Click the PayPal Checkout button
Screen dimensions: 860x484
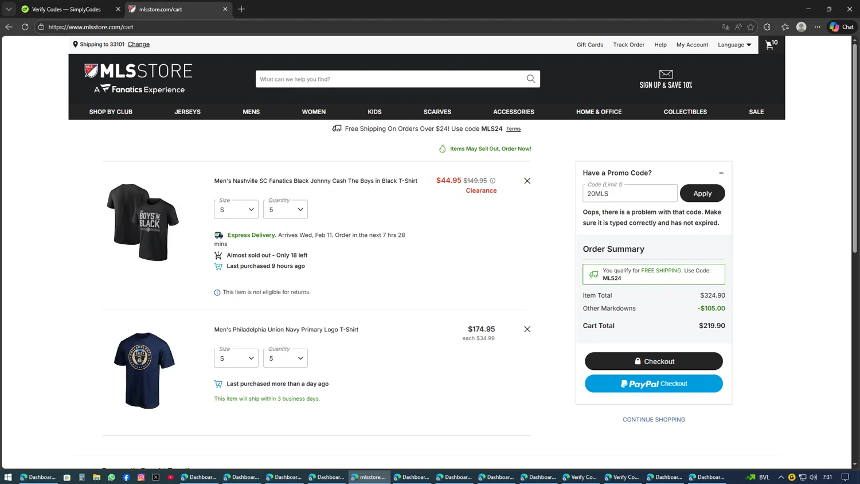click(654, 384)
